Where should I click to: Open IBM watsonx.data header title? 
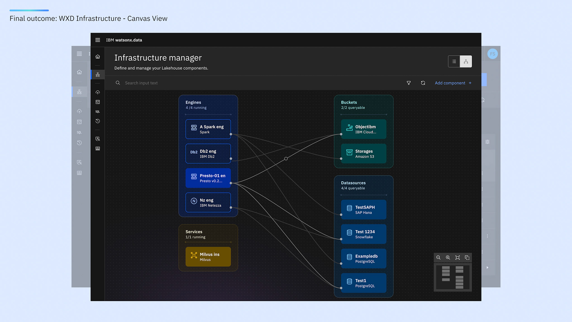point(124,40)
